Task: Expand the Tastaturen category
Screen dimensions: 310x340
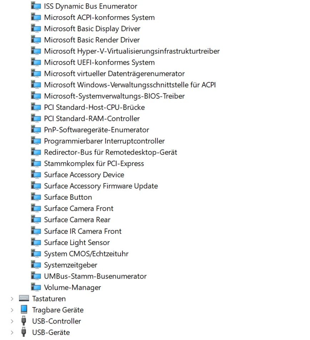Action: pyautogui.click(x=12, y=299)
